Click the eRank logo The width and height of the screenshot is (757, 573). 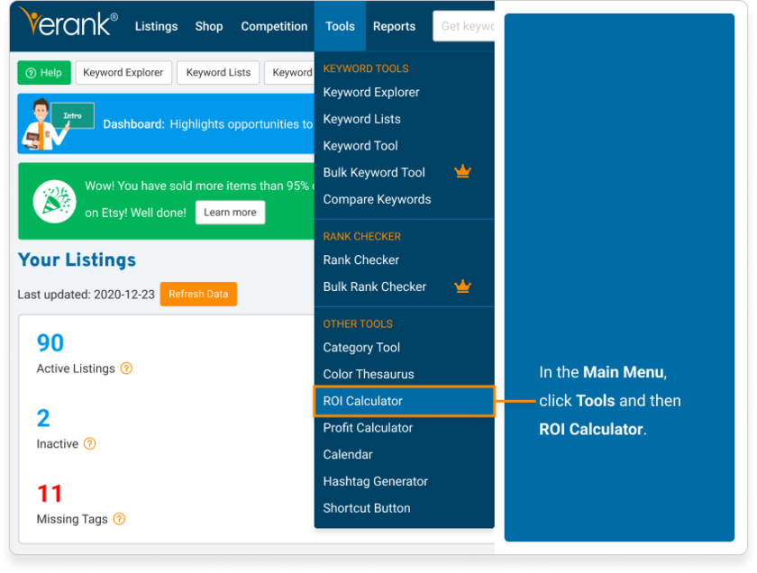[x=68, y=23]
